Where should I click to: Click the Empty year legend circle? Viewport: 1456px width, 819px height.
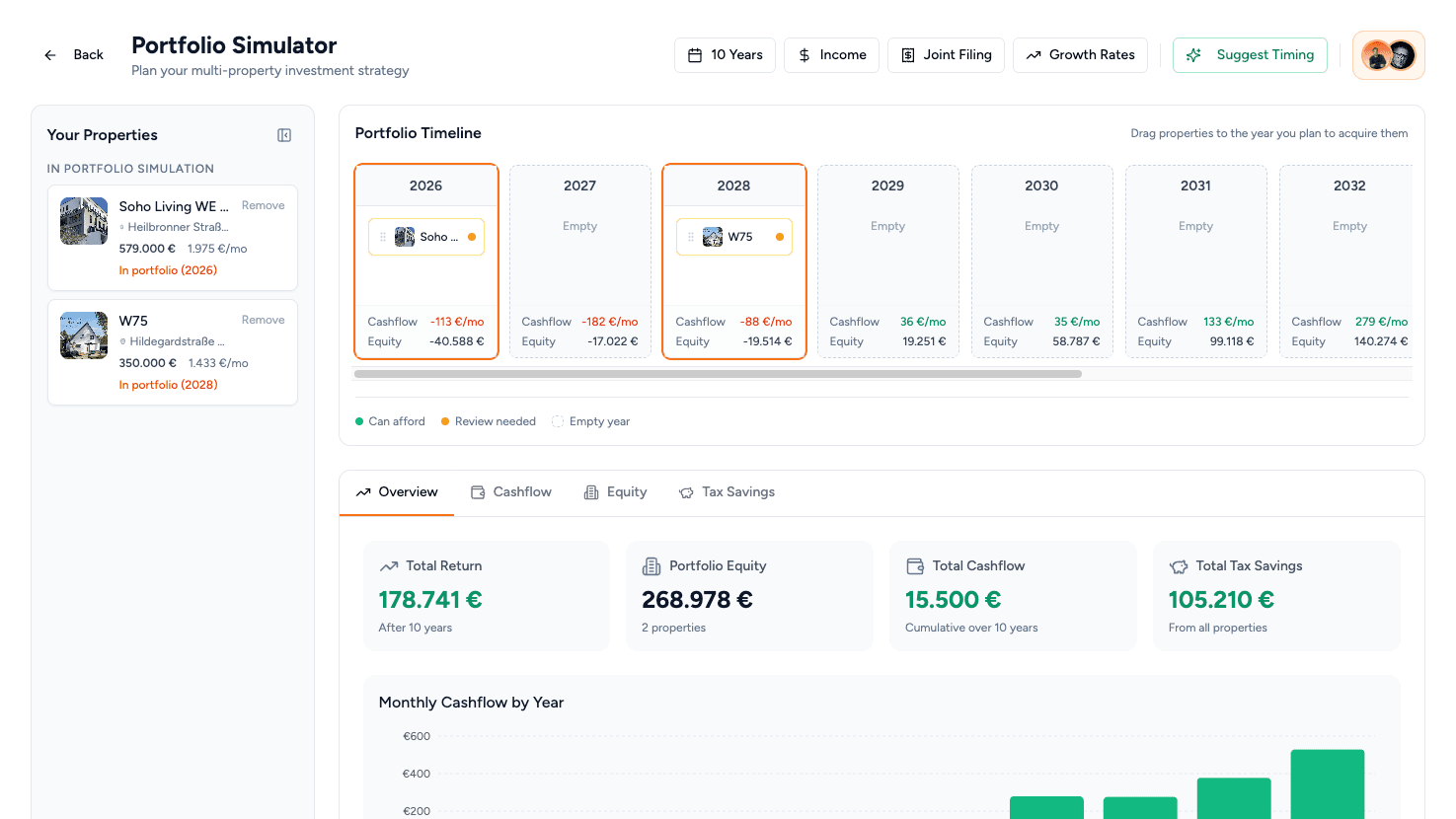tap(558, 421)
